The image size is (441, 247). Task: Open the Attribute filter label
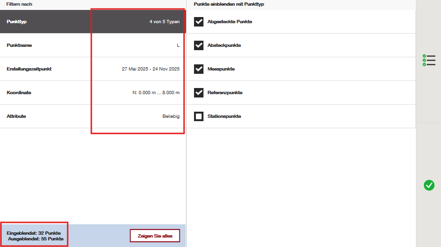click(x=16, y=116)
